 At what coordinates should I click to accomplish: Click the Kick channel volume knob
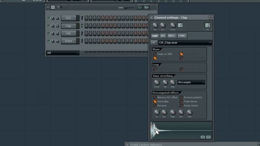(57, 18)
